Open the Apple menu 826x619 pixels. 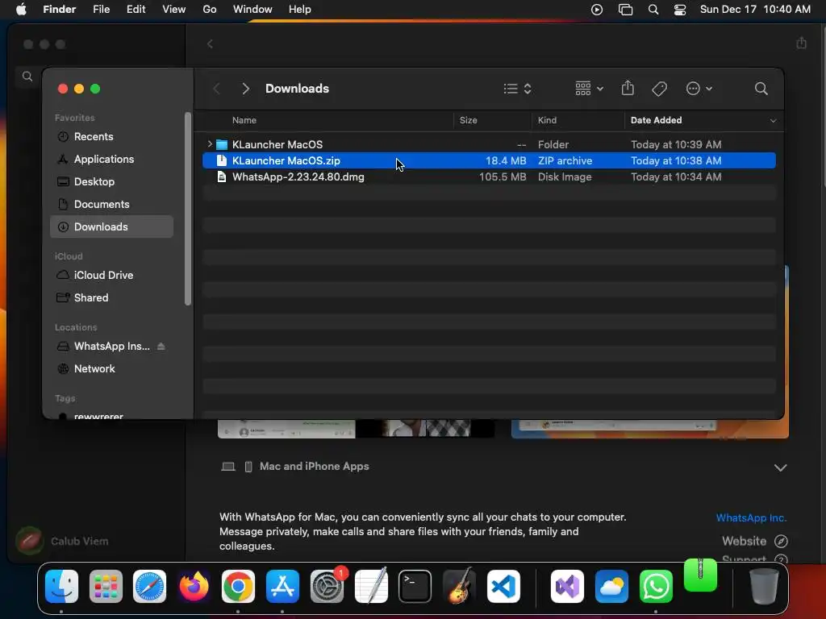pos(21,10)
